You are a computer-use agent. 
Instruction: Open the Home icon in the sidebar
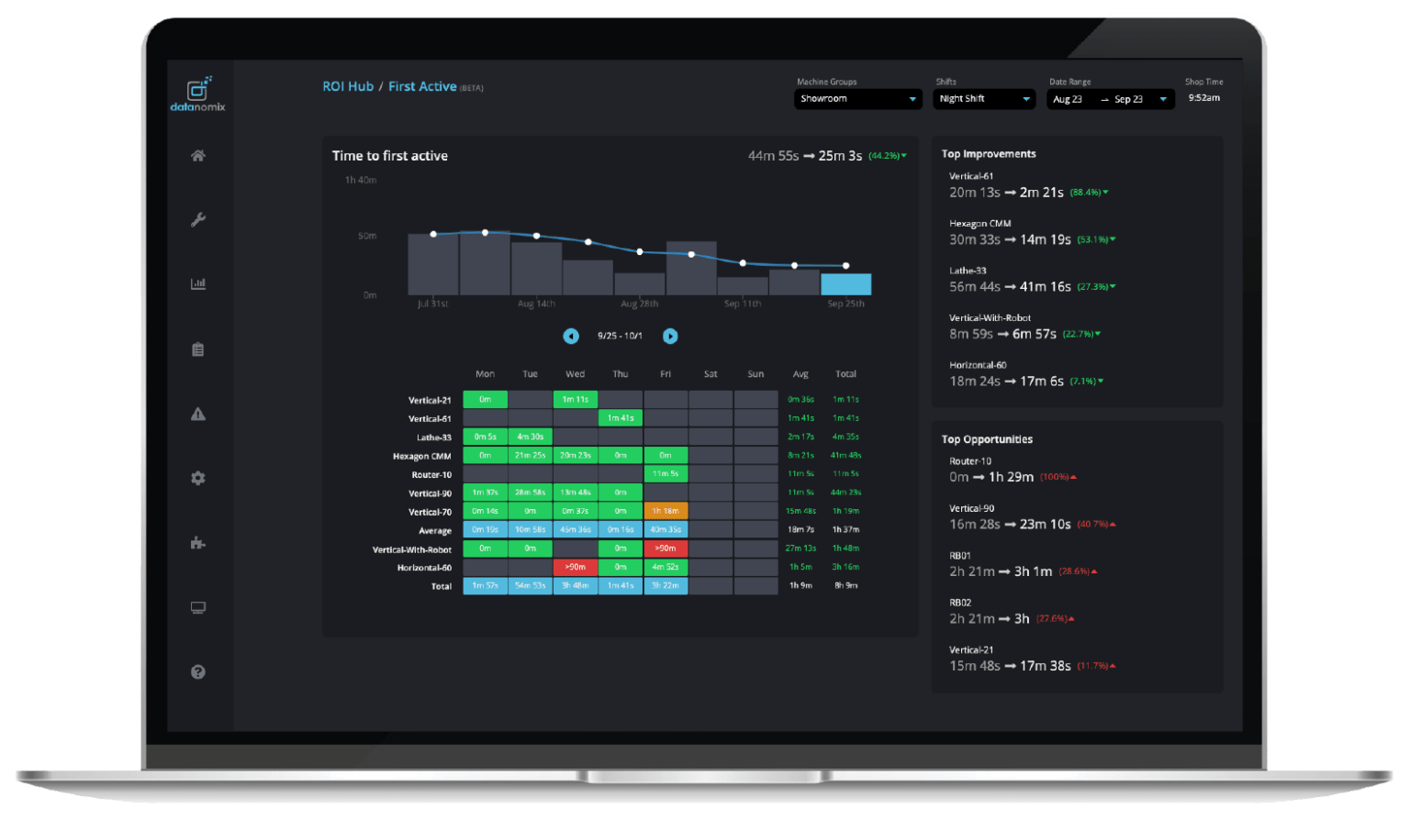197,155
